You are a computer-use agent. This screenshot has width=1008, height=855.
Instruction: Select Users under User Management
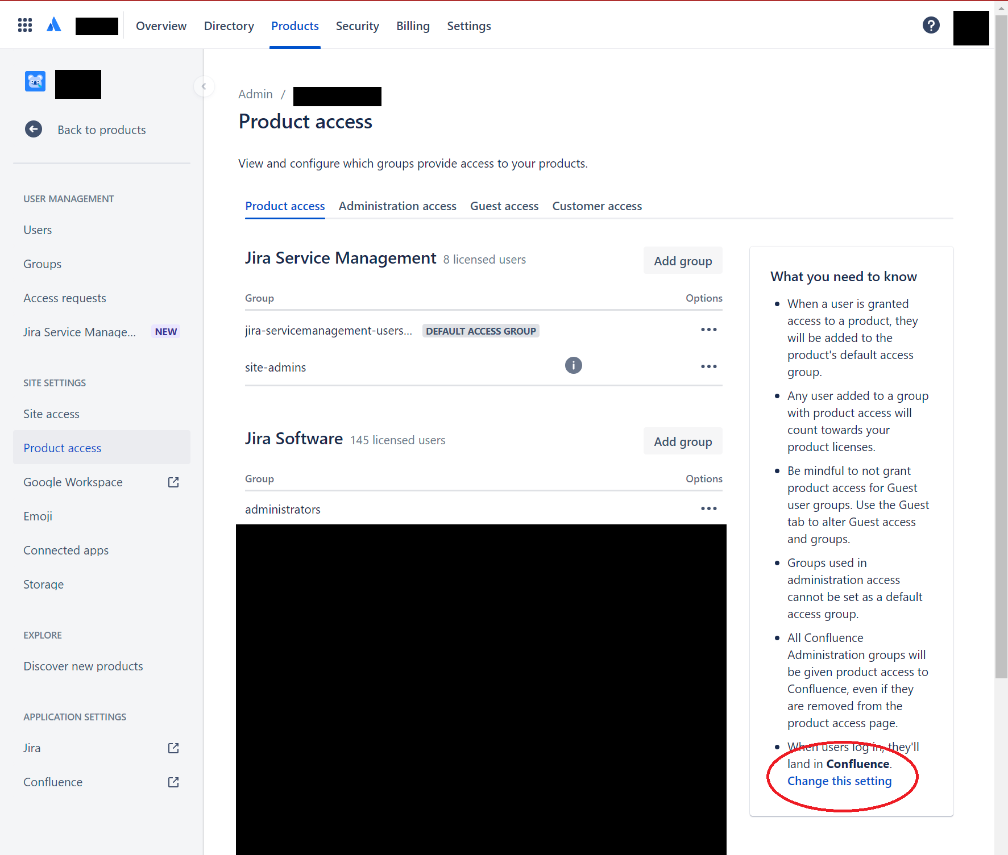tap(38, 230)
